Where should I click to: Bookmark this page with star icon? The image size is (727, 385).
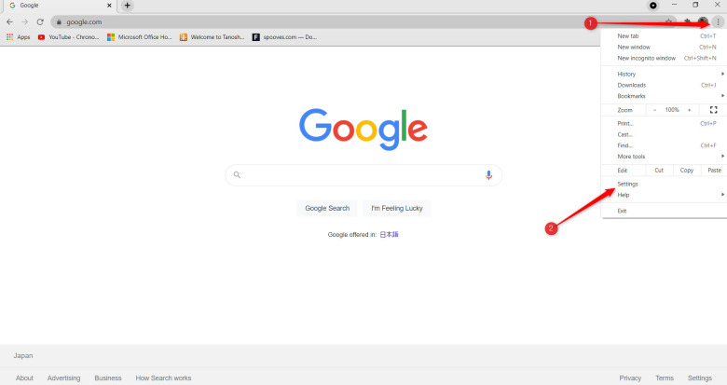(668, 21)
